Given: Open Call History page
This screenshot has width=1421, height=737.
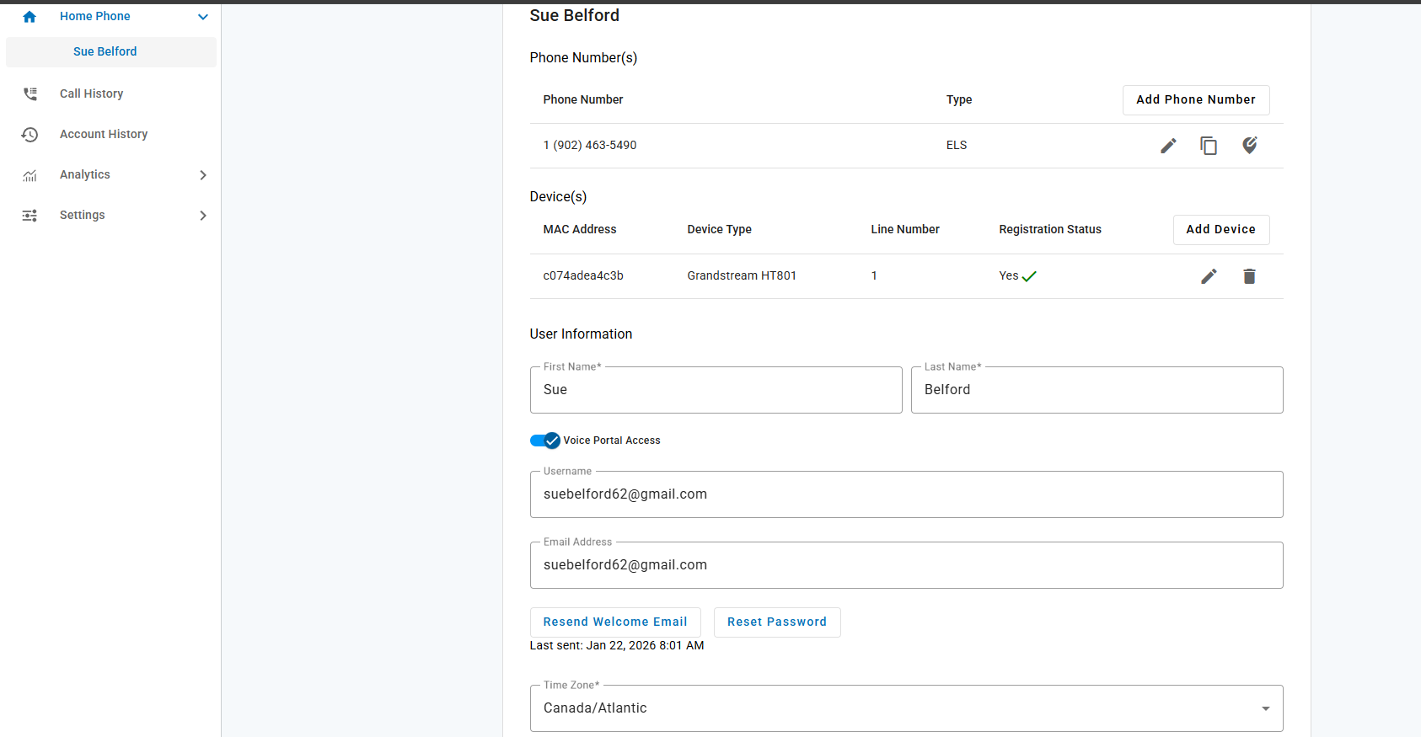Looking at the screenshot, I should pos(91,93).
